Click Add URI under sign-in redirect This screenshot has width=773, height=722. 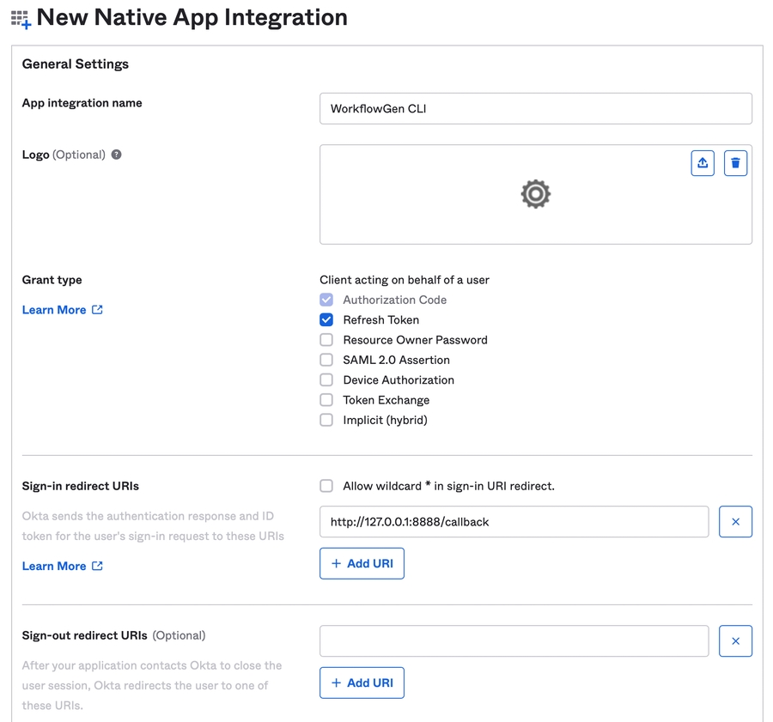pos(362,564)
